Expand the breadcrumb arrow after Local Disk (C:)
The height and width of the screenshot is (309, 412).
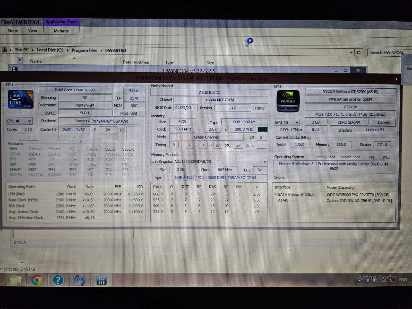68,50
